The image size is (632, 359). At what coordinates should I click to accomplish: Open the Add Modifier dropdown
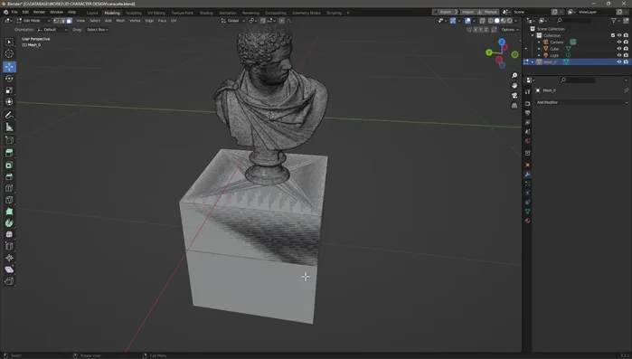[x=581, y=102]
